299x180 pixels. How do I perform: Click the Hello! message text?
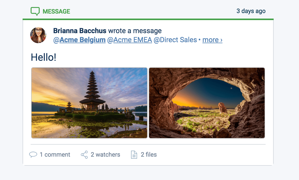coord(43,57)
